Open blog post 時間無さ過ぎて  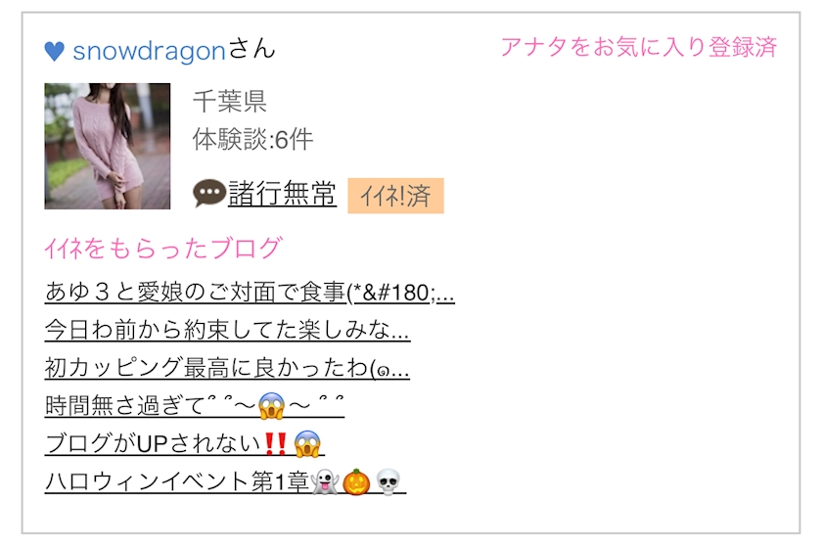pyautogui.click(x=195, y=405)
